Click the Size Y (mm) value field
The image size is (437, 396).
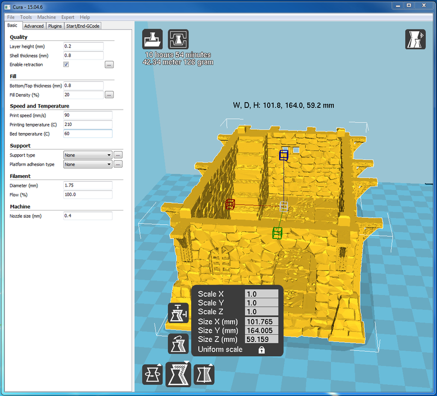point(262,331)
